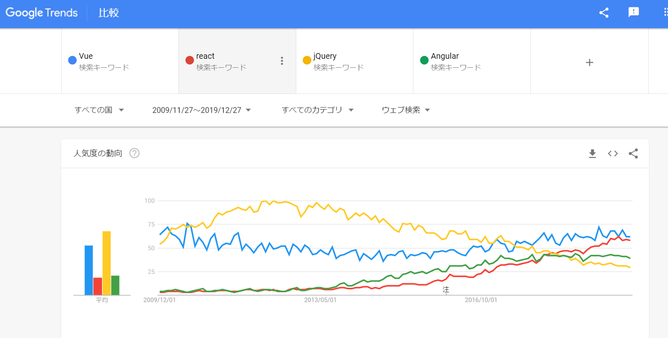Open the help icon beside 人気度の動向
The width and height of the screenshot is (668, 338).
pos(134,153)
